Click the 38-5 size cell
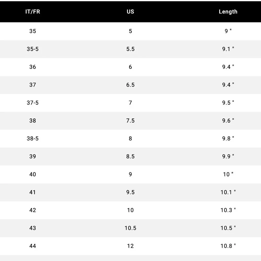261x261 pixels. pos(33,139)
